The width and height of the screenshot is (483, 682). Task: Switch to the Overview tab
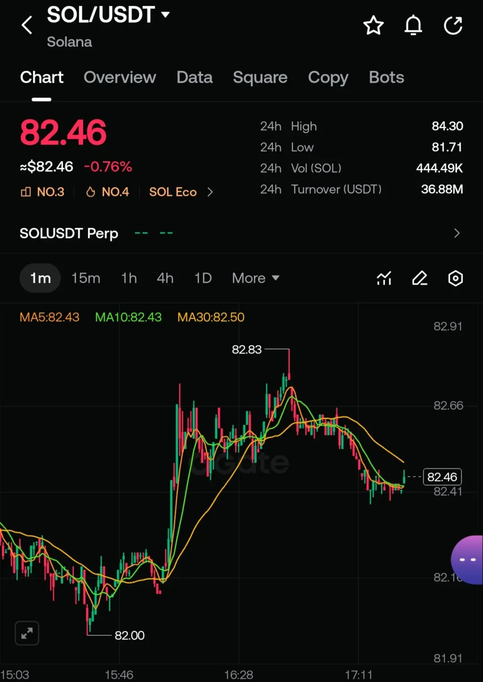point(120,77)
